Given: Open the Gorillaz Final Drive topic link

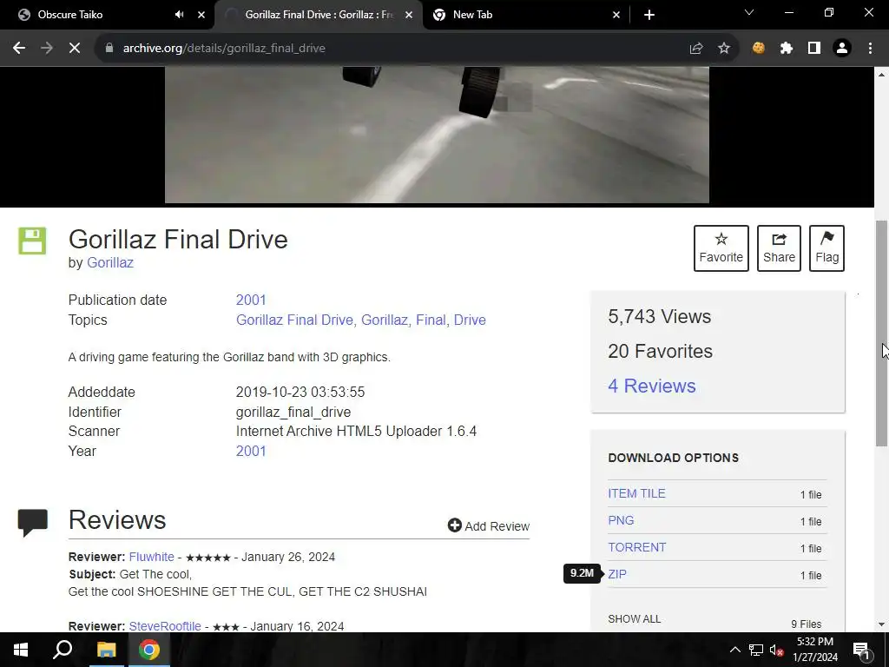Looking at the screenshot, I should pos(294,320).
